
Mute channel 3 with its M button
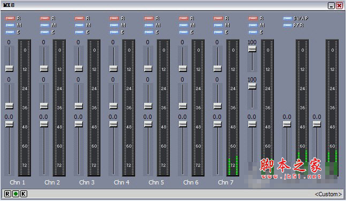coord(80,26)
